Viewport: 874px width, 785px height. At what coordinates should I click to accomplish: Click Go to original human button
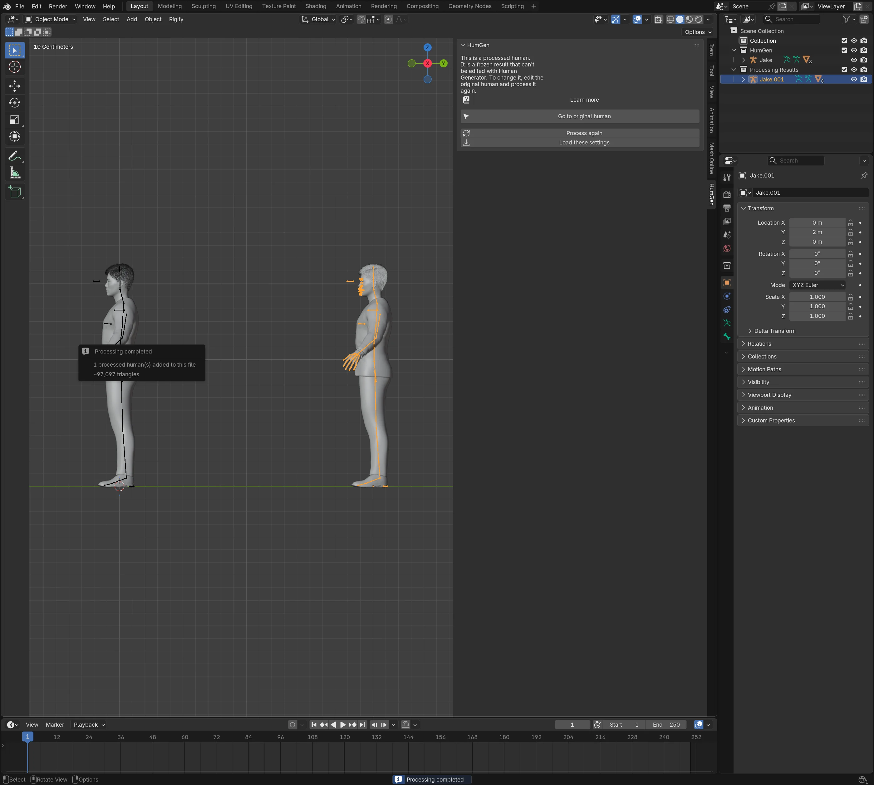[580, 116]
